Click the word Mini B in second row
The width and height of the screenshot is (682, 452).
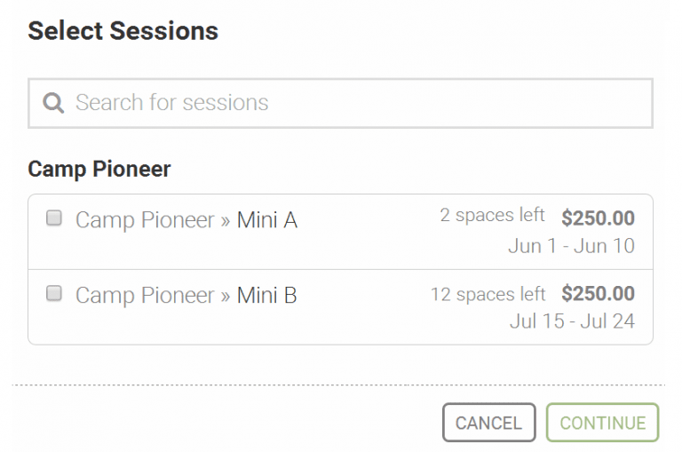266,296
